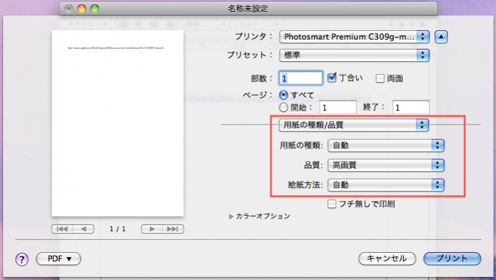
Task: Click the yellow minimize window button
Action: (x=82, y=9)
